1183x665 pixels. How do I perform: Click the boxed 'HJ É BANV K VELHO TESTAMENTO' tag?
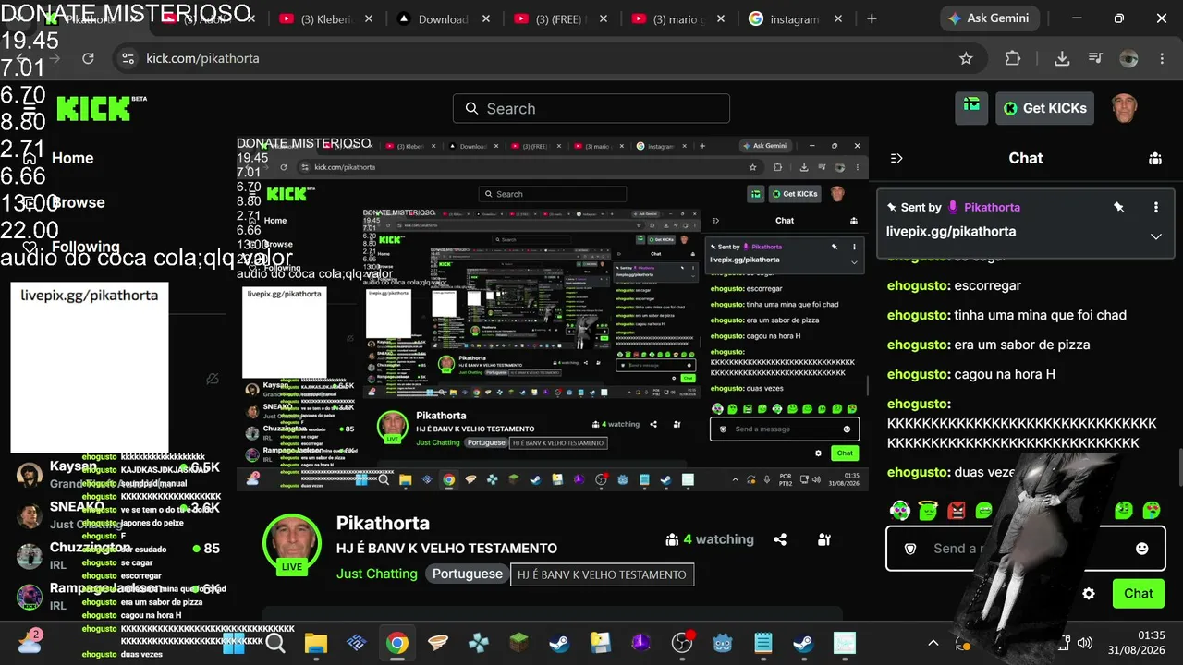pyautogui.click(x=602, y=574)
